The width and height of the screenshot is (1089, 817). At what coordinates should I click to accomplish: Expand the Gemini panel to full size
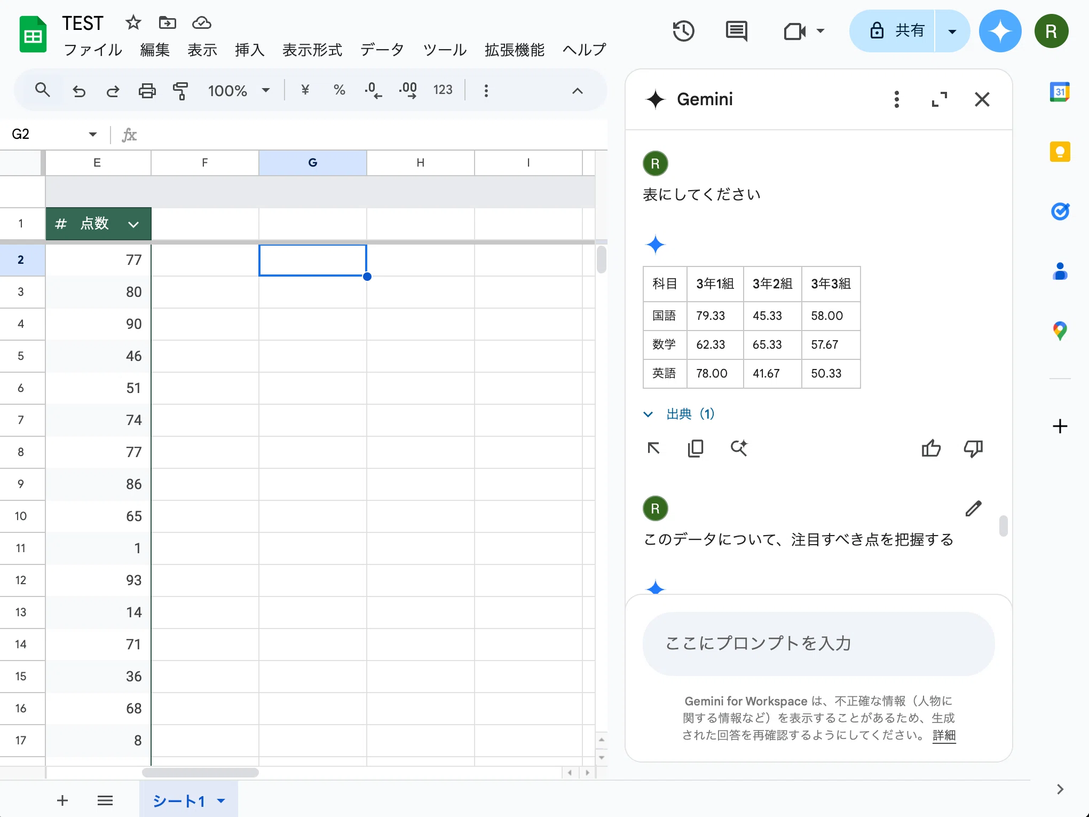point(940,99)
